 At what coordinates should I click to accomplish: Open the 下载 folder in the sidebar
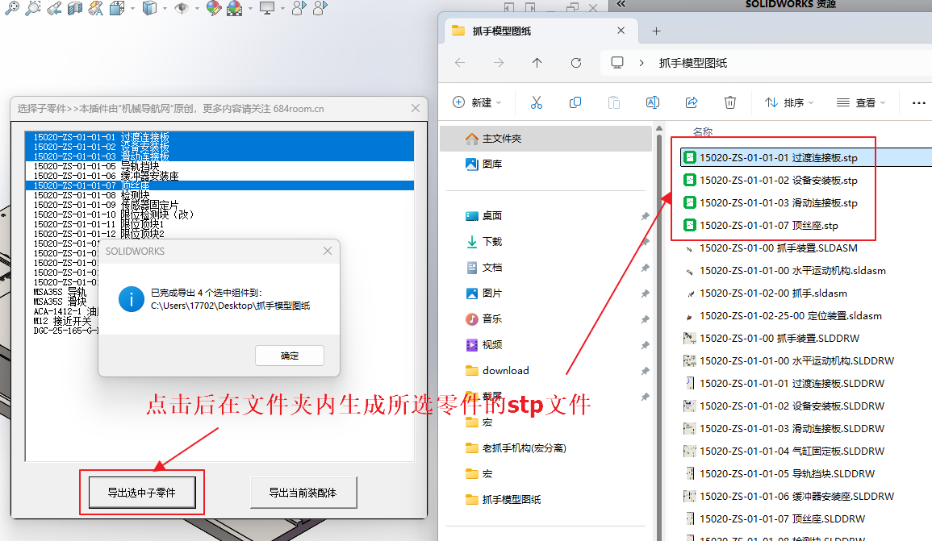pyautogui.click(x=491, y=241)
